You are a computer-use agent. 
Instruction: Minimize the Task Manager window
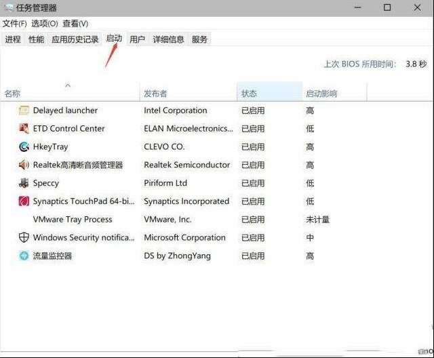point(358,7)
